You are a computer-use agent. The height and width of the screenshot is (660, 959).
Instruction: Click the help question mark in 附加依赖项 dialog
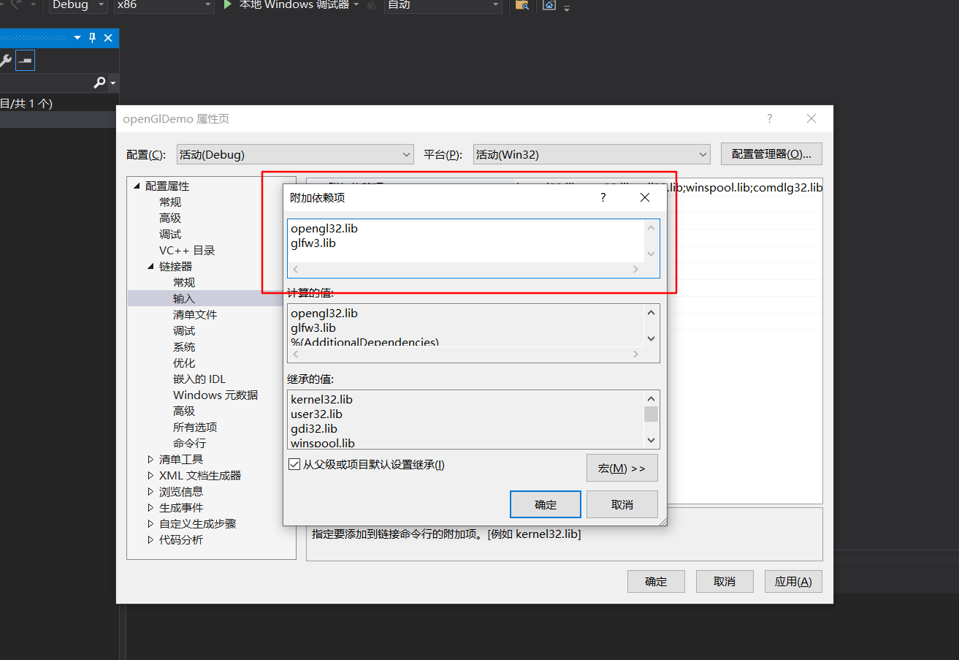[603, 197]
